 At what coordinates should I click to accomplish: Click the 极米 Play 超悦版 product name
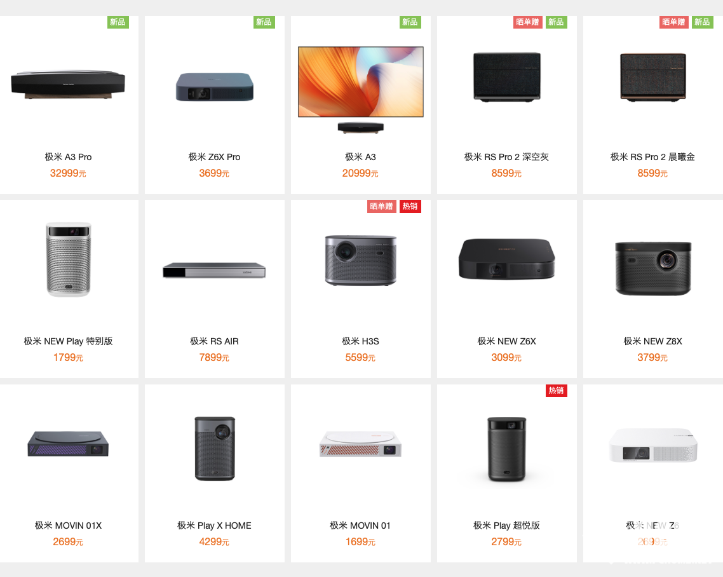(507, 526)
